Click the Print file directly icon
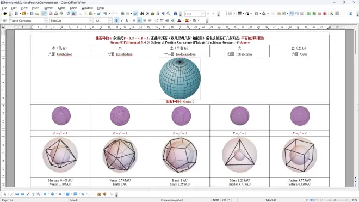 coord(56,14)
